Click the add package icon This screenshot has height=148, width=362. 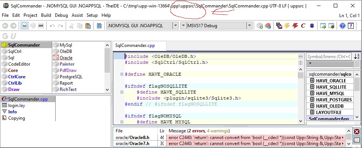[x=260, y=26]
